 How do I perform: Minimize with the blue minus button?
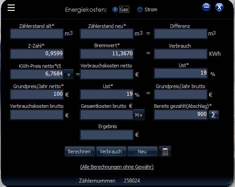tap(206, 7)
